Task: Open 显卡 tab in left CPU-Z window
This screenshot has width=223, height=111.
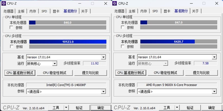Action: (x=56, y=11)
